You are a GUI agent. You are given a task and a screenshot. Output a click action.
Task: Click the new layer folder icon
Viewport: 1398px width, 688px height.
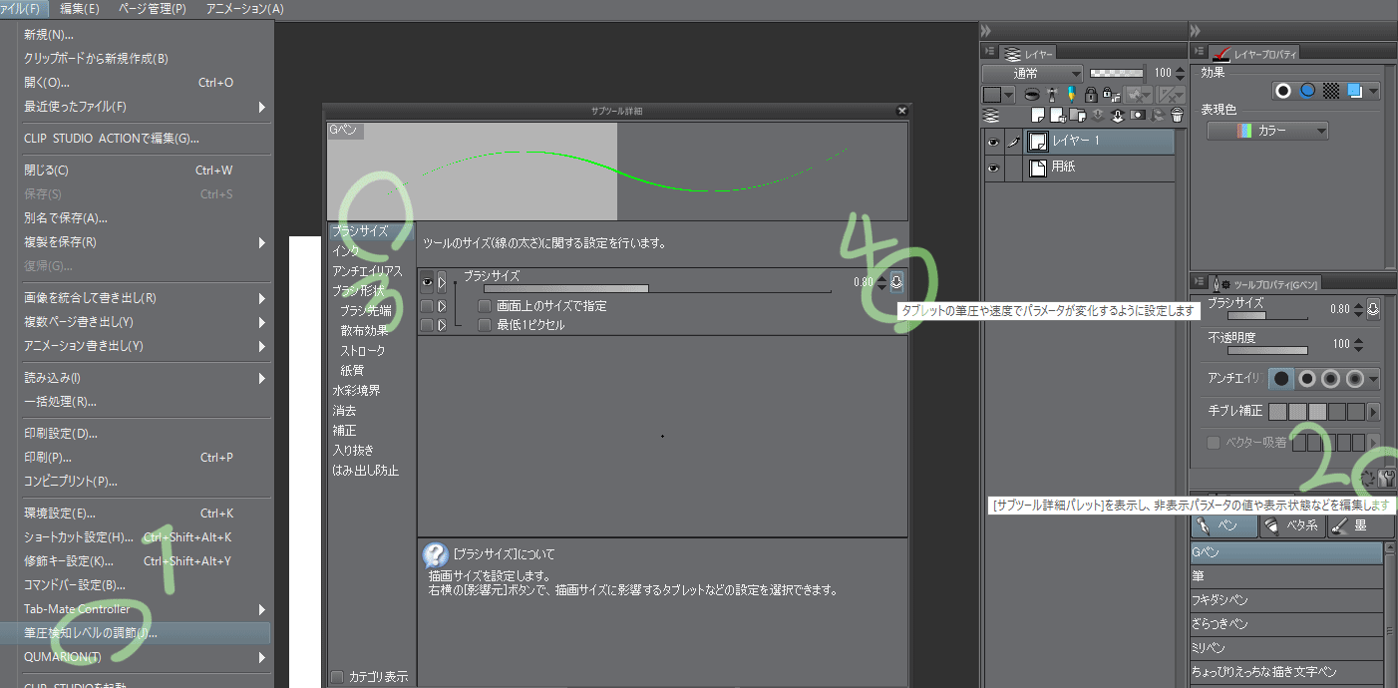pos(1077,115)
